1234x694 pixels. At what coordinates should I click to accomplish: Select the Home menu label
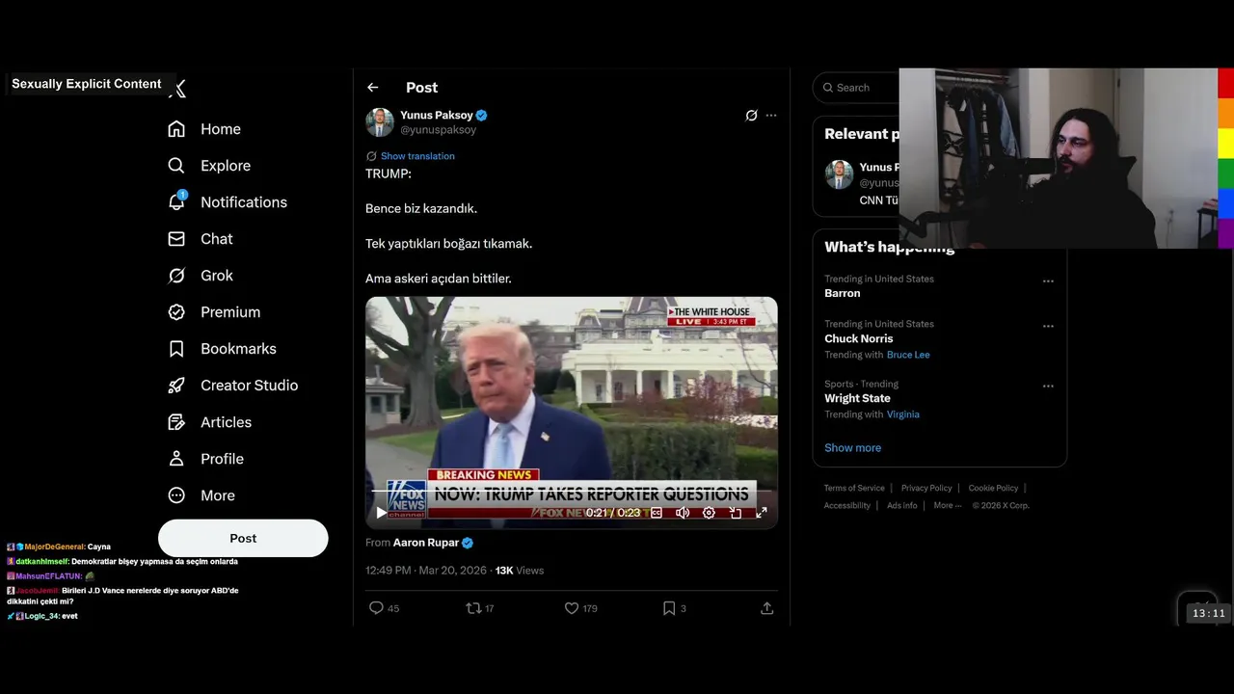point(221,129)
